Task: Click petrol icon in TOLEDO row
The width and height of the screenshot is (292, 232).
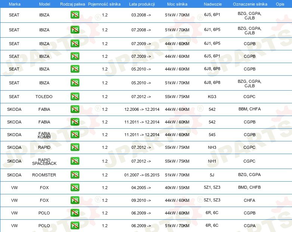Action: coord(75,97)
